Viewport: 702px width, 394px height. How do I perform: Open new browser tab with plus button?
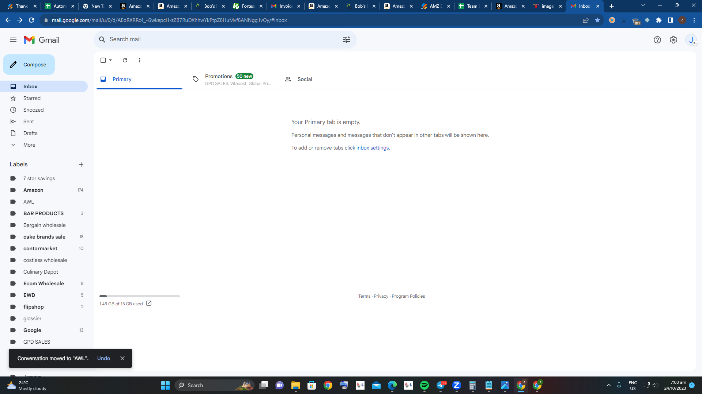(612, 6)
